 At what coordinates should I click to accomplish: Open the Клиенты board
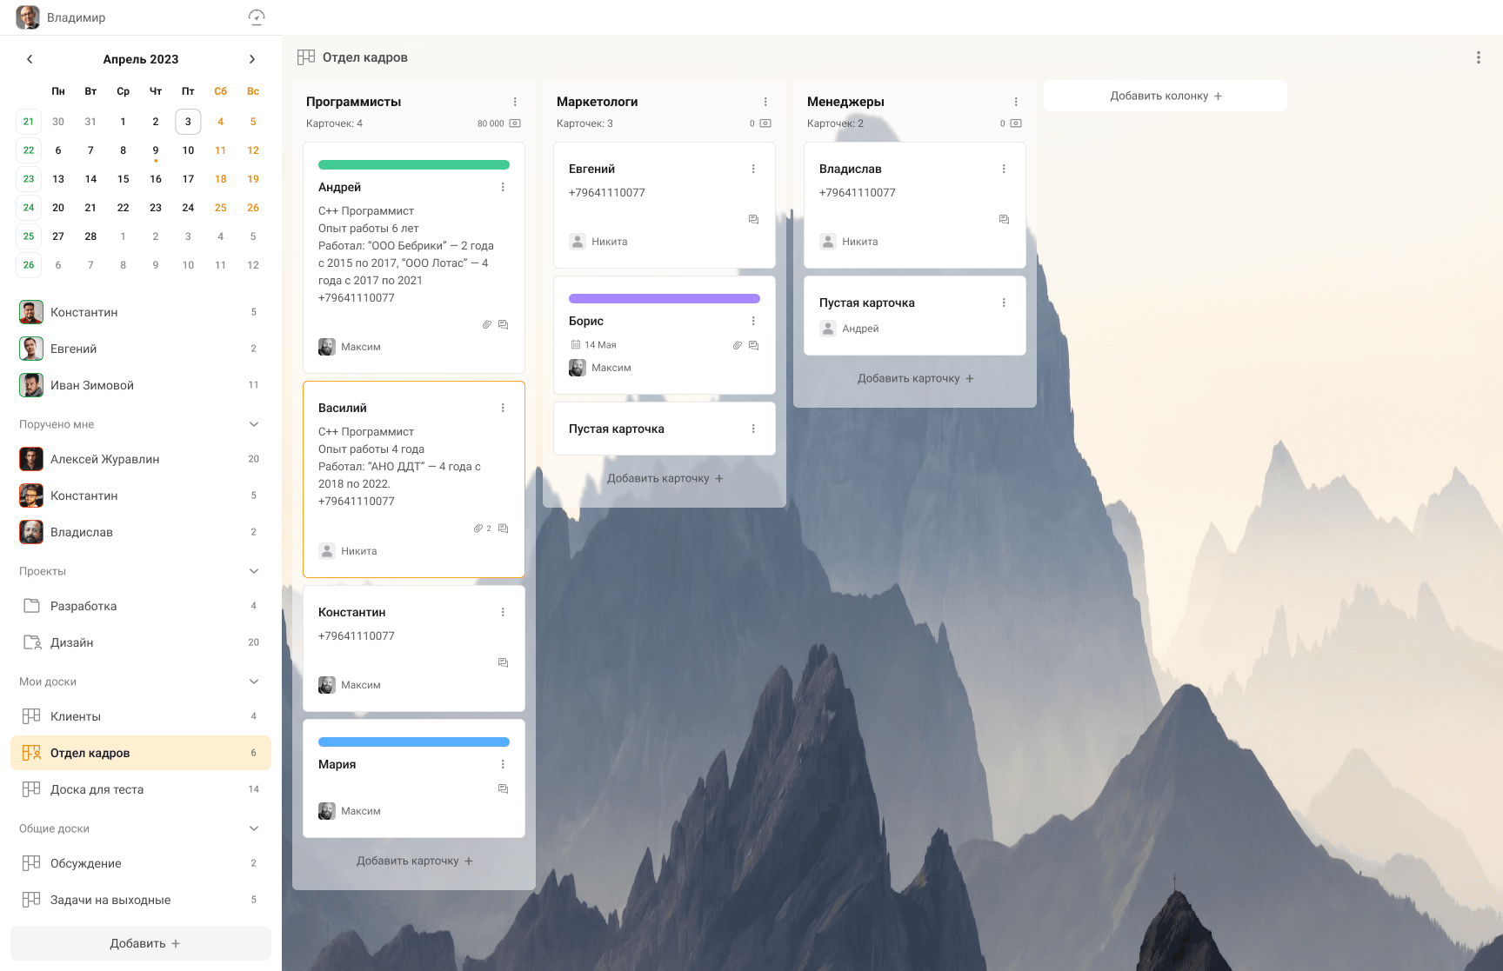coord(76,716)
